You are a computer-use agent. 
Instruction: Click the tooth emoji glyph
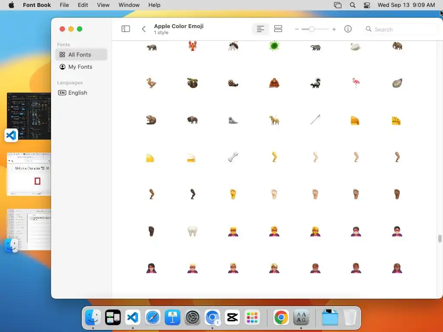pos(193,231)
